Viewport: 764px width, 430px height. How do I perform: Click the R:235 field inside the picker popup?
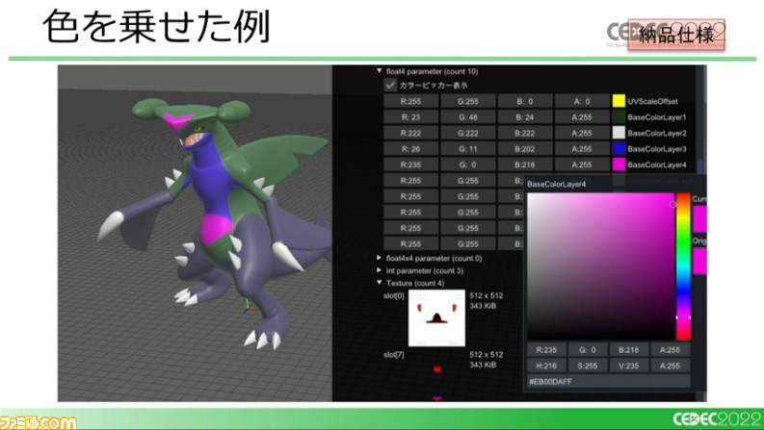coord(545,350)
